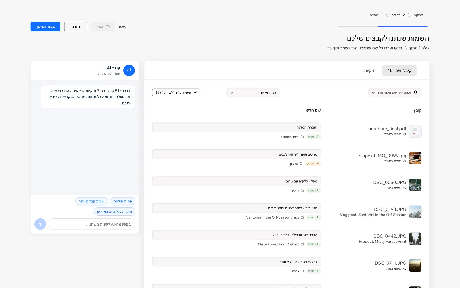Edit the name field הדפס יער ערפילי
Screen dimensions: 460x288
pyautogui.click(x=236, y=235)
